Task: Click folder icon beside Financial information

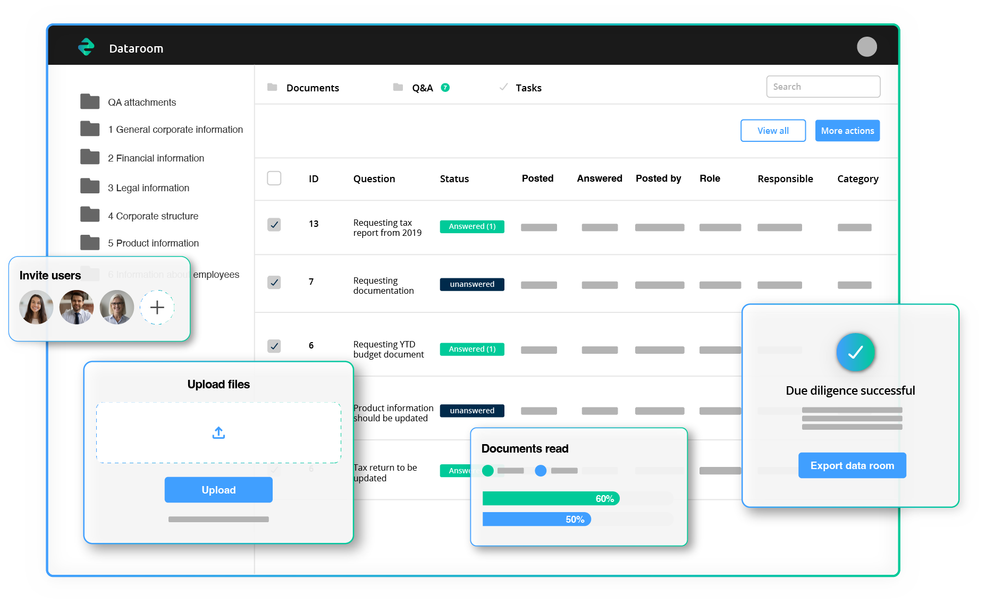Action: click(90, 157)
